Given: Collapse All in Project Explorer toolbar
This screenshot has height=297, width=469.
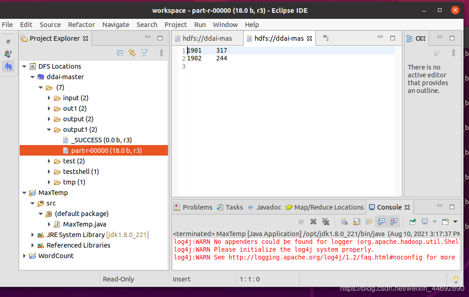Looking at the screenshot, I should click(120, 53).
